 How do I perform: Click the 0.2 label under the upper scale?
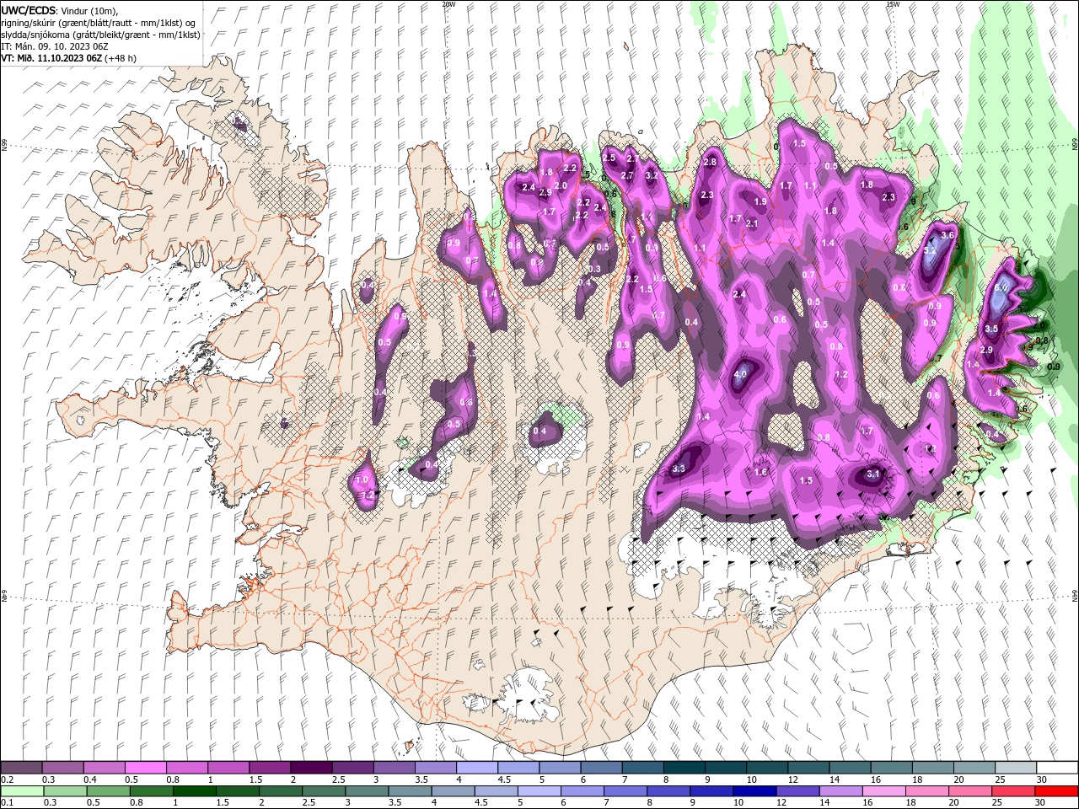tap(6, 780)
